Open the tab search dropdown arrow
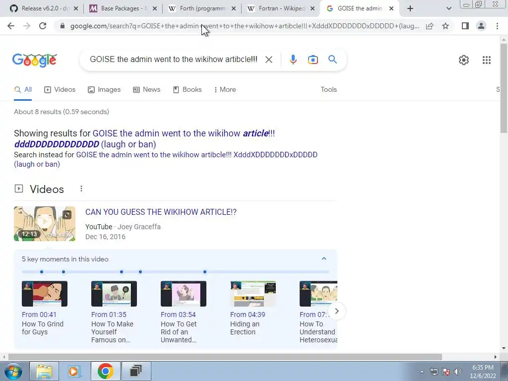Screen dimensions: 508x381 click(x=448, y=9)
